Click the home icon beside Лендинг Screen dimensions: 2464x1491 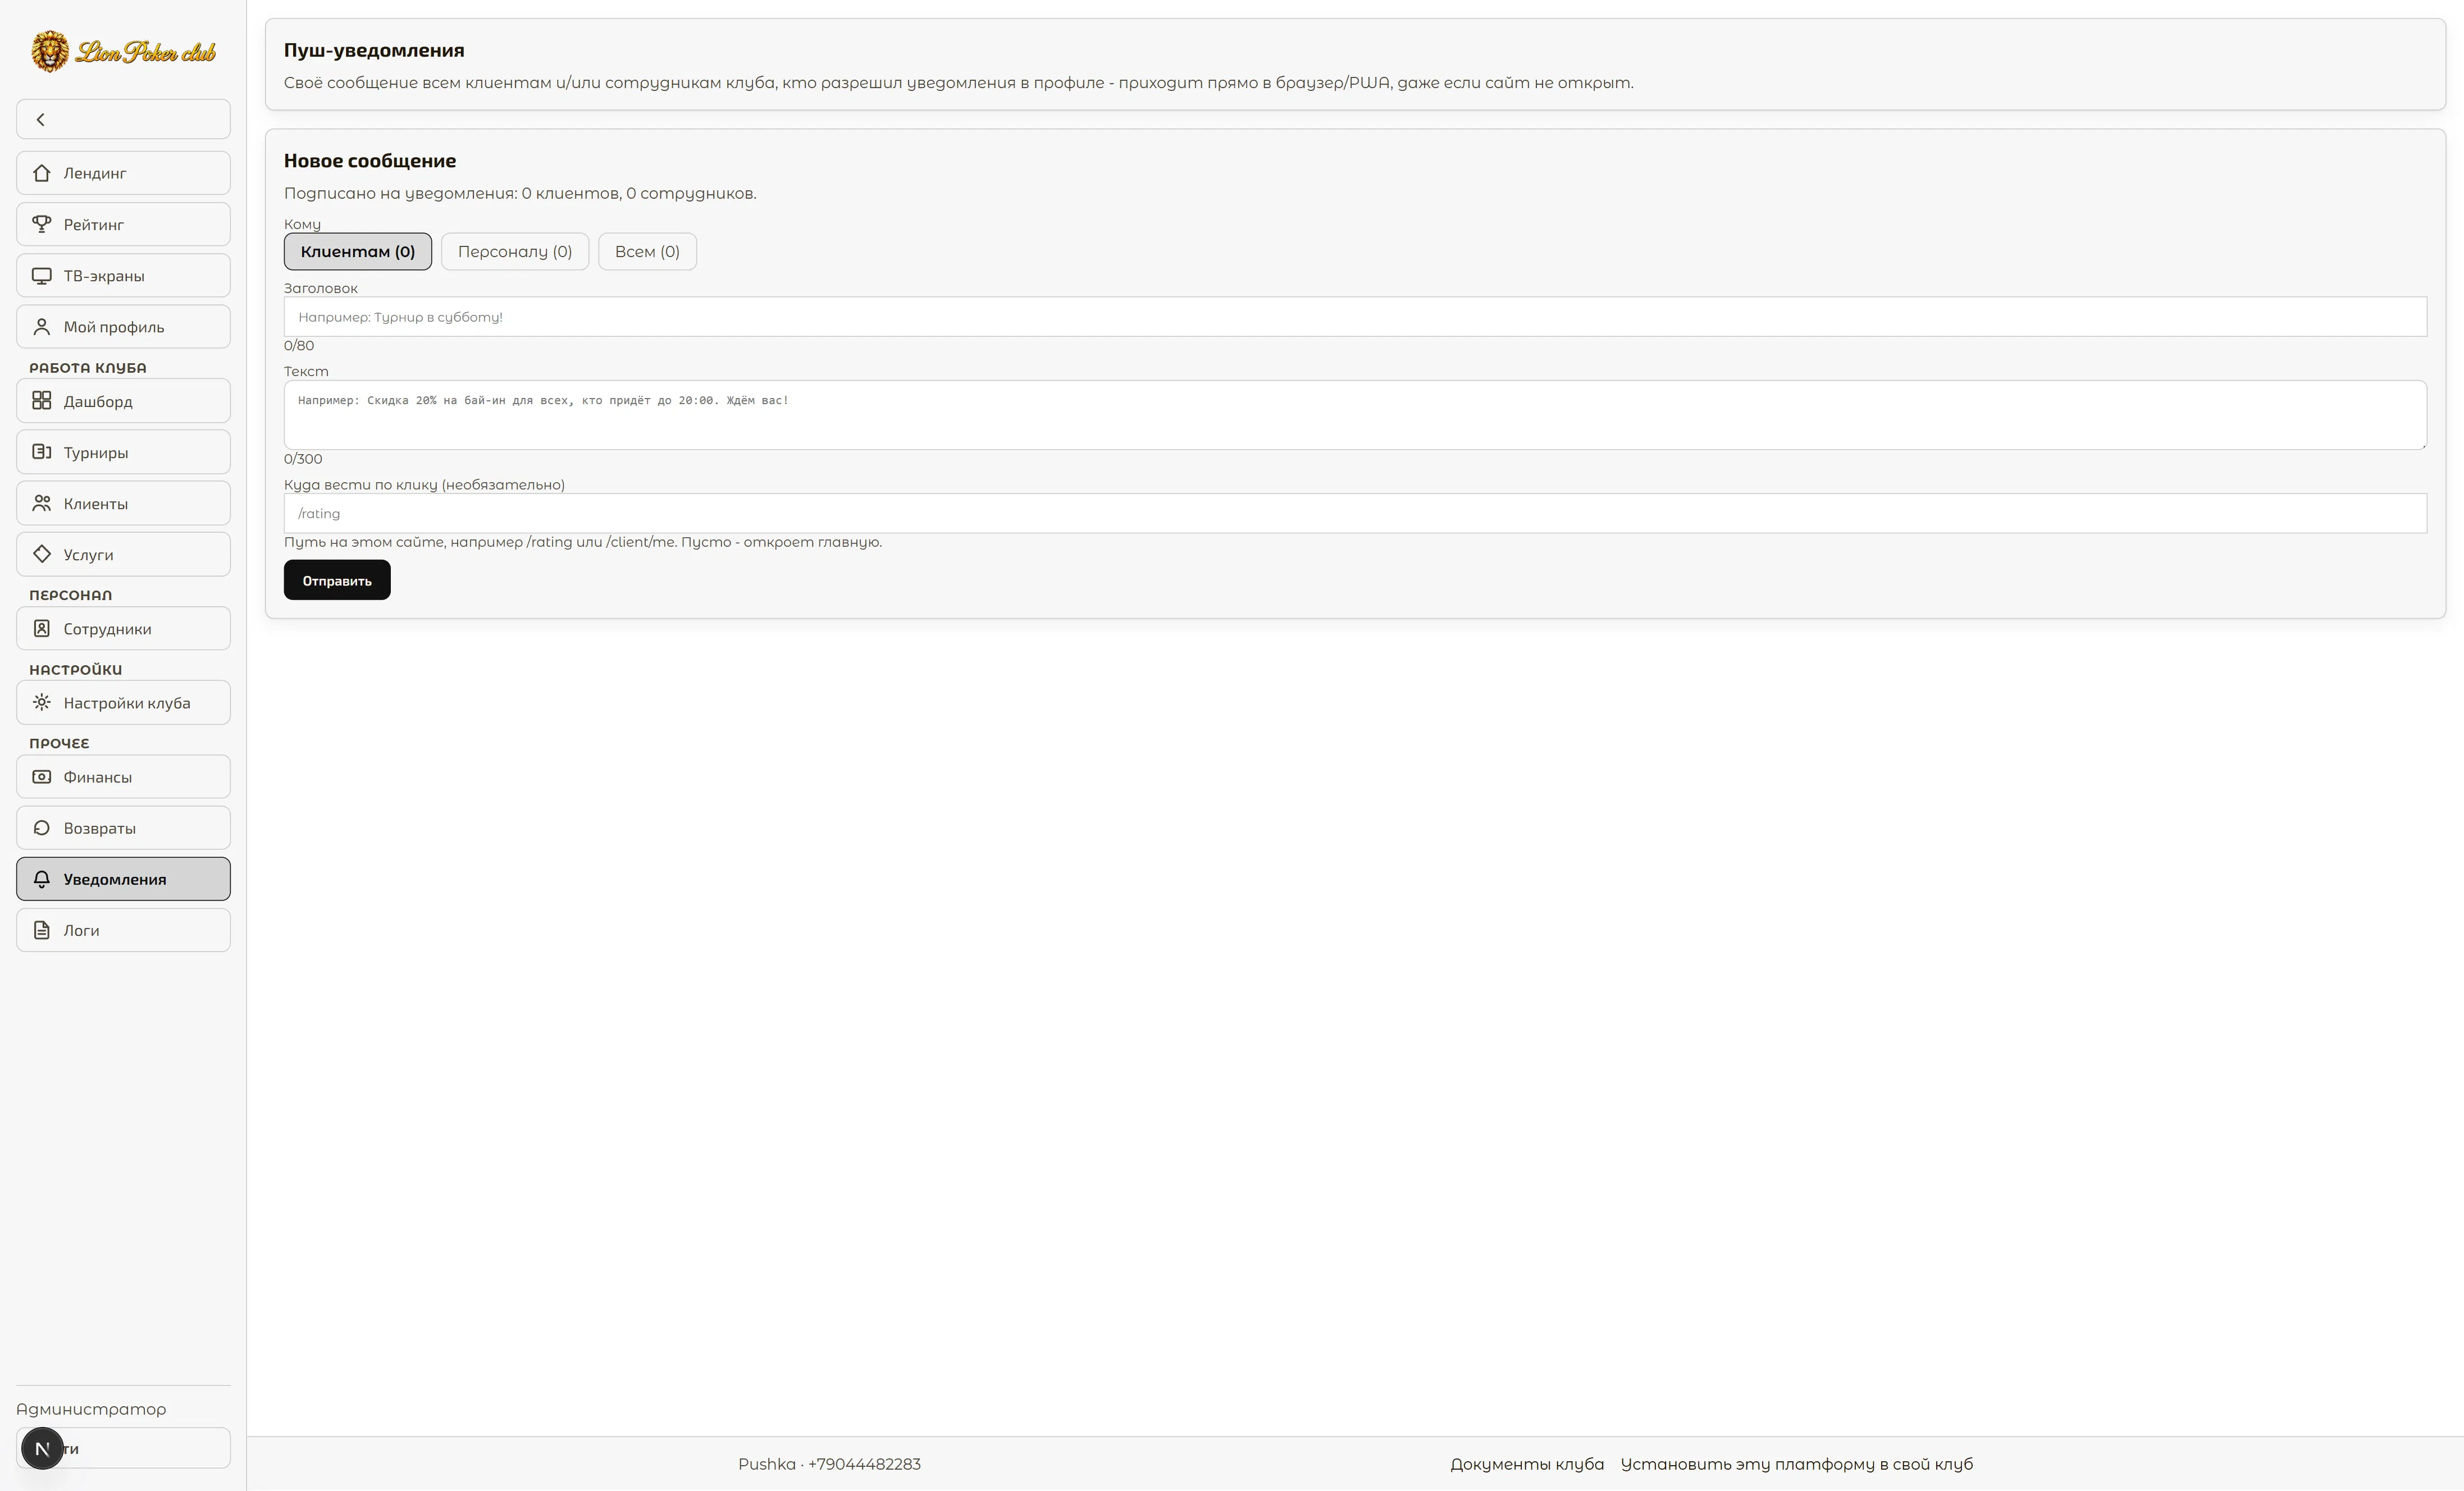click(x=41, y=173)
